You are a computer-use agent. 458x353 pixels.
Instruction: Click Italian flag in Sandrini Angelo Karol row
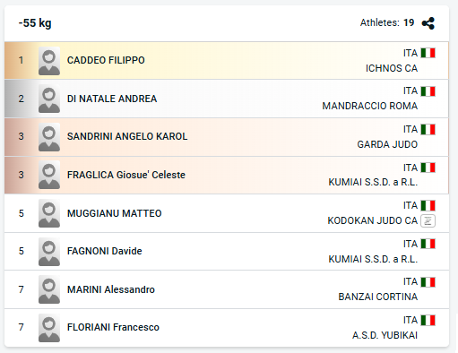pyautogui.click(x=428, y=129)
